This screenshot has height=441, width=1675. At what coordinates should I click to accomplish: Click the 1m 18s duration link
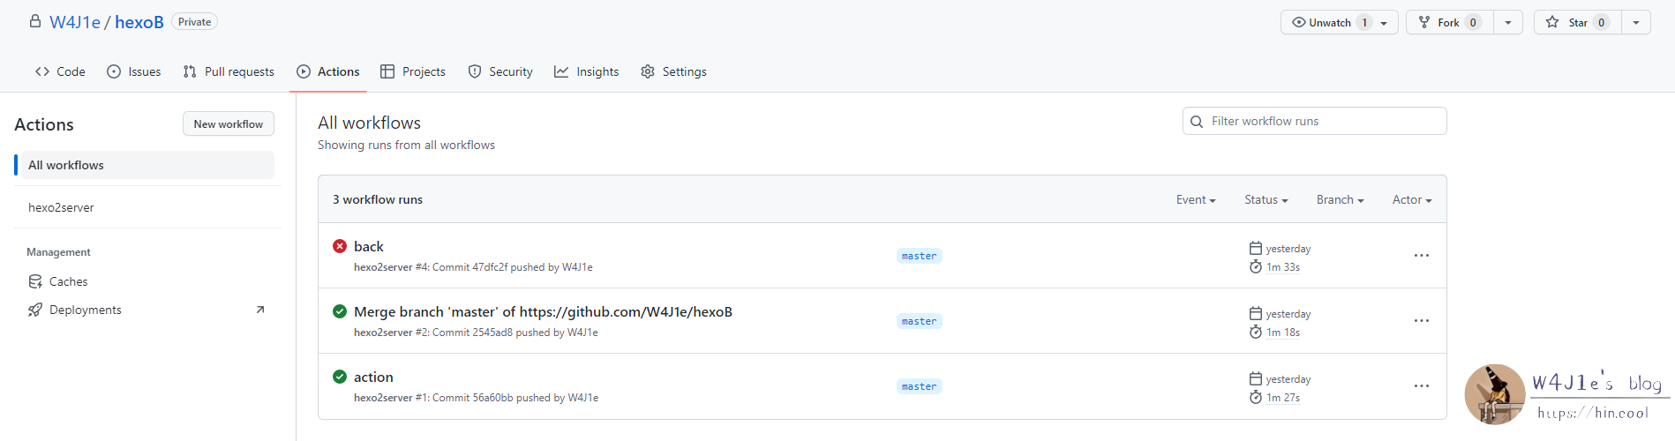pyautogui.click(x=1283, y=333)
